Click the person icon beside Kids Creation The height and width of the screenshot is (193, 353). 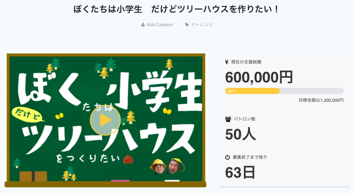[x=143, y=25]
